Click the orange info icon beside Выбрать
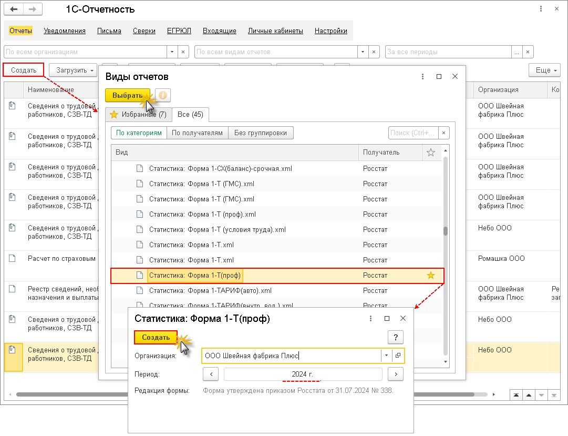 click(x=163, y=95)
